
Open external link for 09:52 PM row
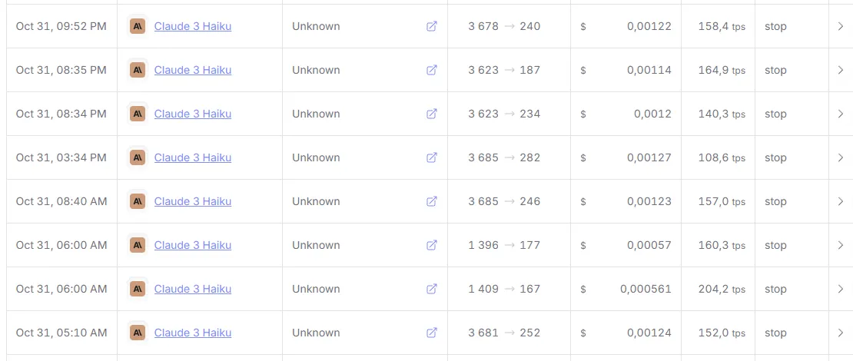(432, 26)
